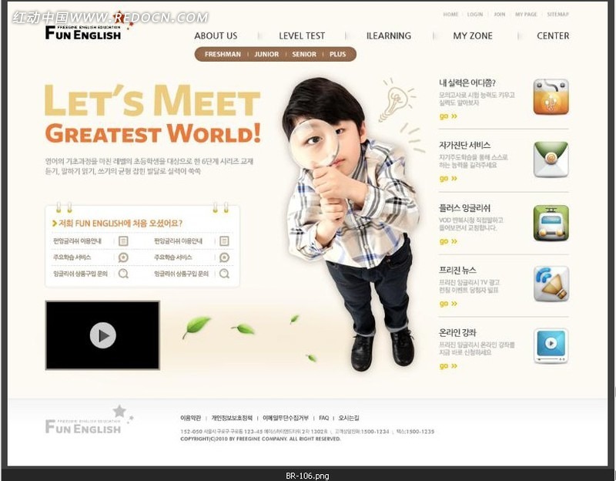The width and height of the screenshot is (616, 481).
Task: Go to LEVEL TEST menu
Action: point(302,35)
